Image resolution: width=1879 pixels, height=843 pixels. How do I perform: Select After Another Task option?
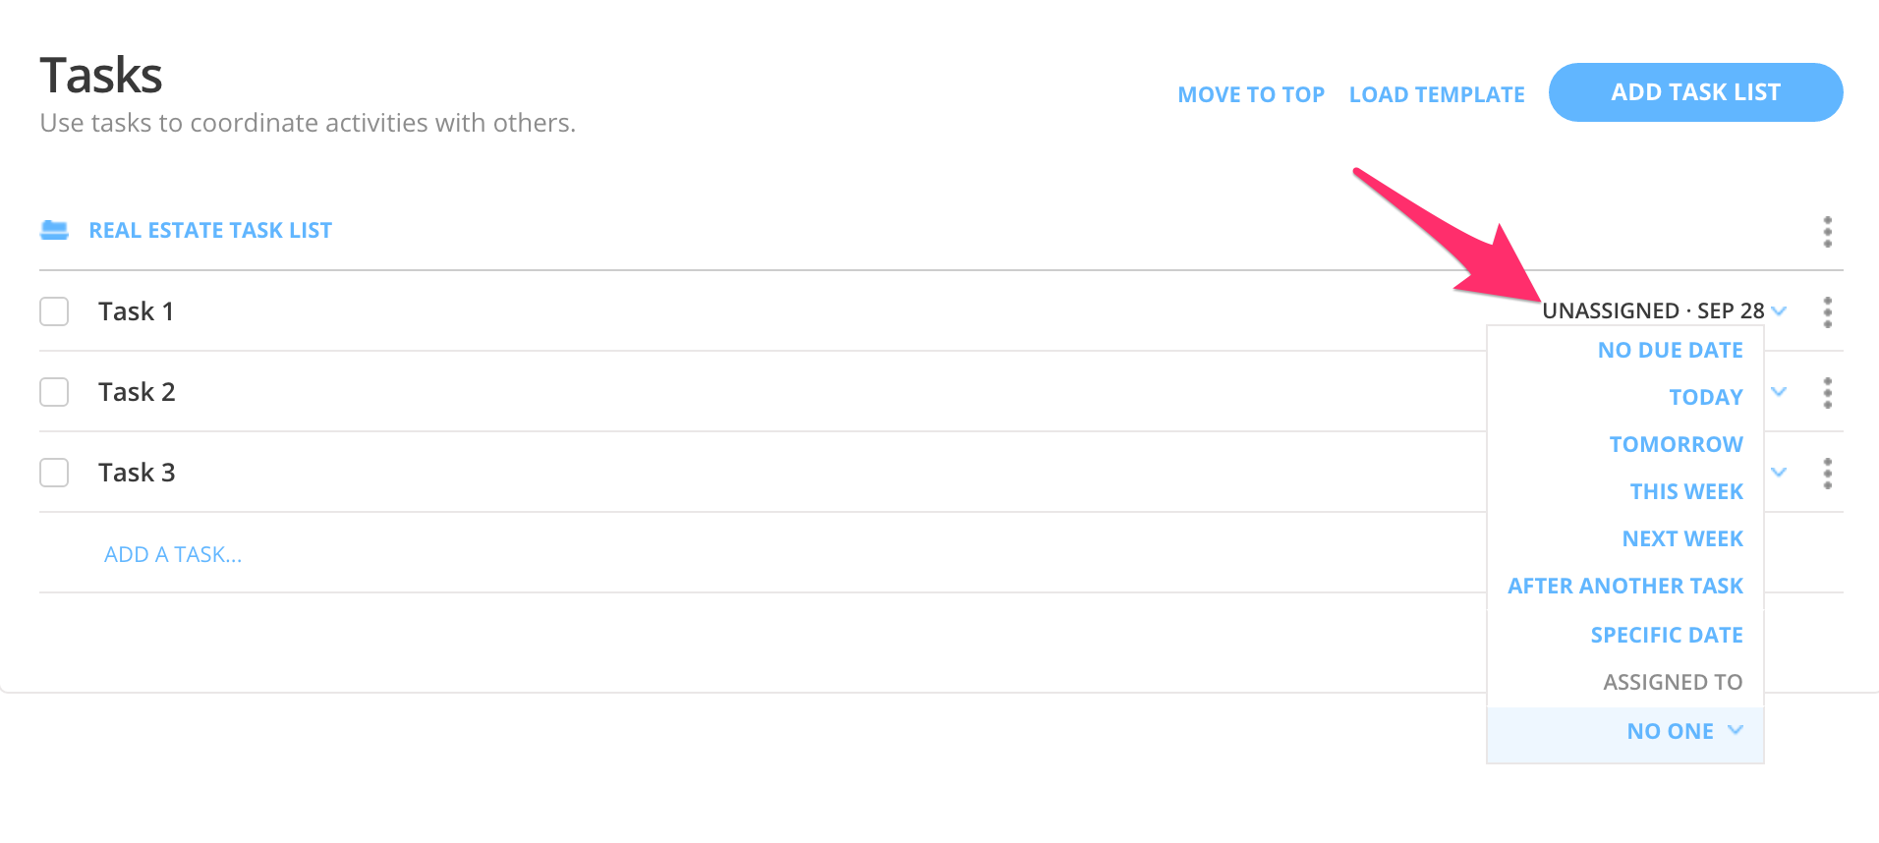click(1625, 587)
